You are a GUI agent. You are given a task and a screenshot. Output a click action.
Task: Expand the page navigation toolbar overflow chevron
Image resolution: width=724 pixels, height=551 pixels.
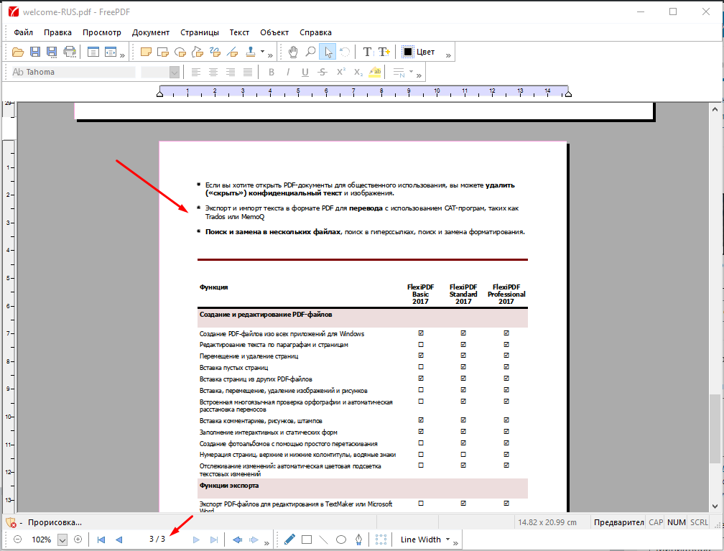pos(266,543)
